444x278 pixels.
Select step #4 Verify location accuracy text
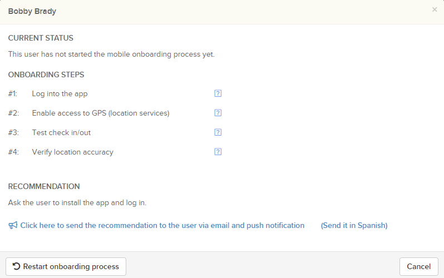click(x=72, y=152)
